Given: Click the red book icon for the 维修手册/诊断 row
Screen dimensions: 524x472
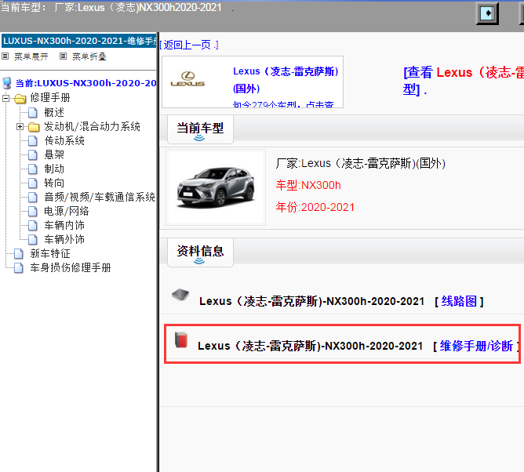Looking at the screenshot, I should pos(181,339).
